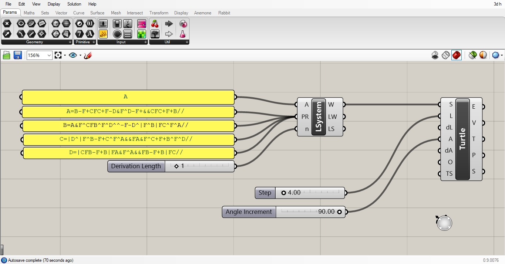Image resolution: width=505 pixels, height=264 pixels.
Task: Open file using green folder icon
Action: [x=7, y=55]
